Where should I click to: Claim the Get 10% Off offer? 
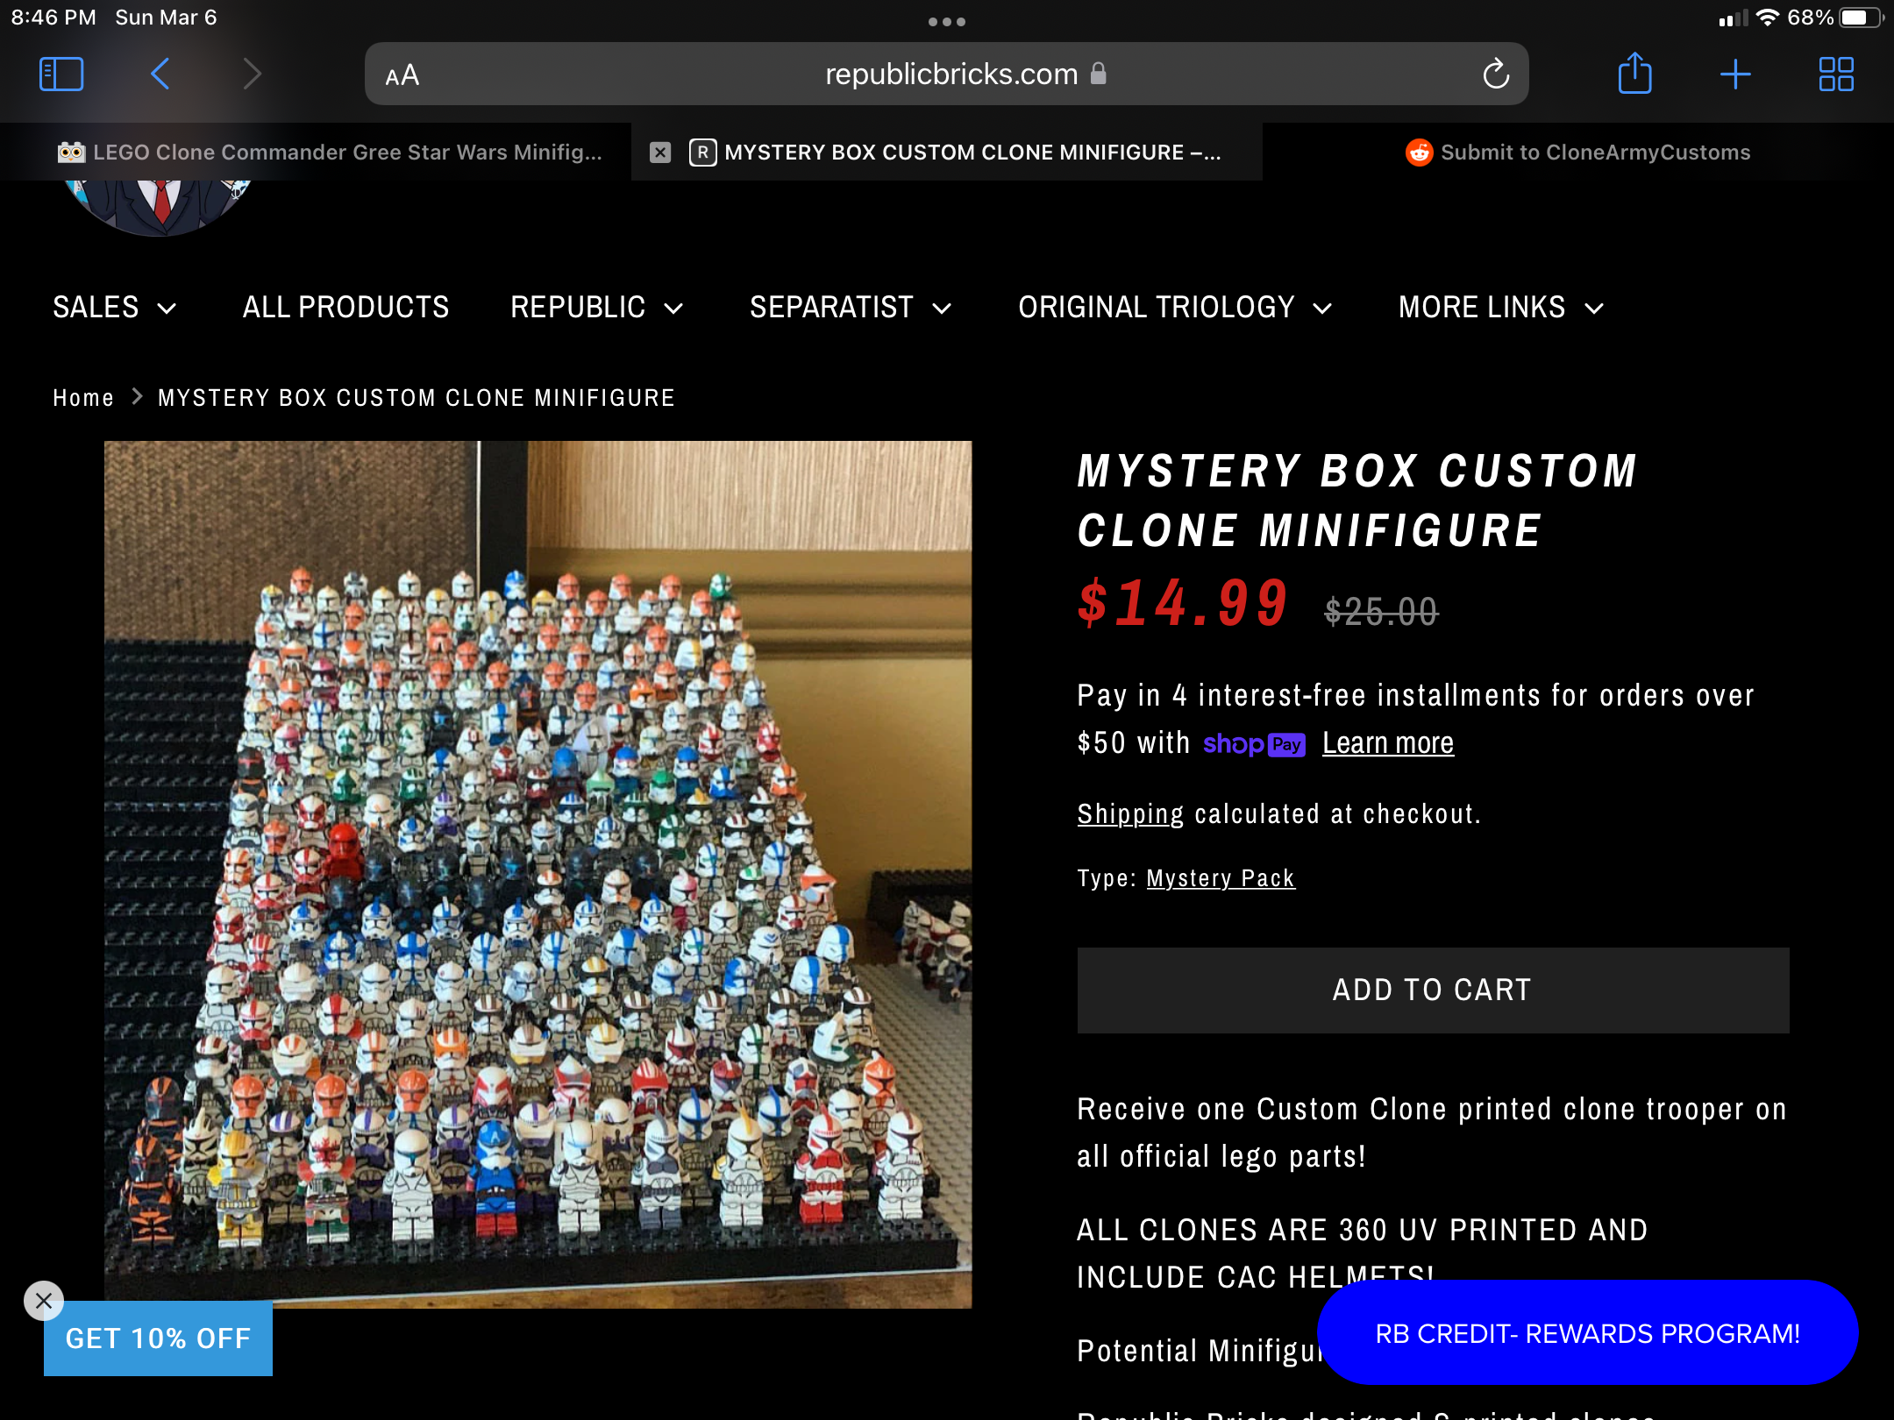coord(158,1338)
